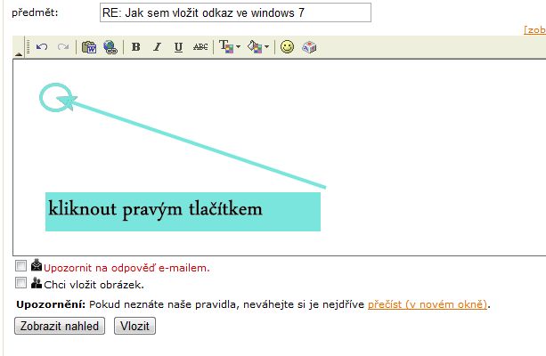Click the people icon beside Chci vložit obrázek
546x356 pixels.
click(x=37, y=282)
